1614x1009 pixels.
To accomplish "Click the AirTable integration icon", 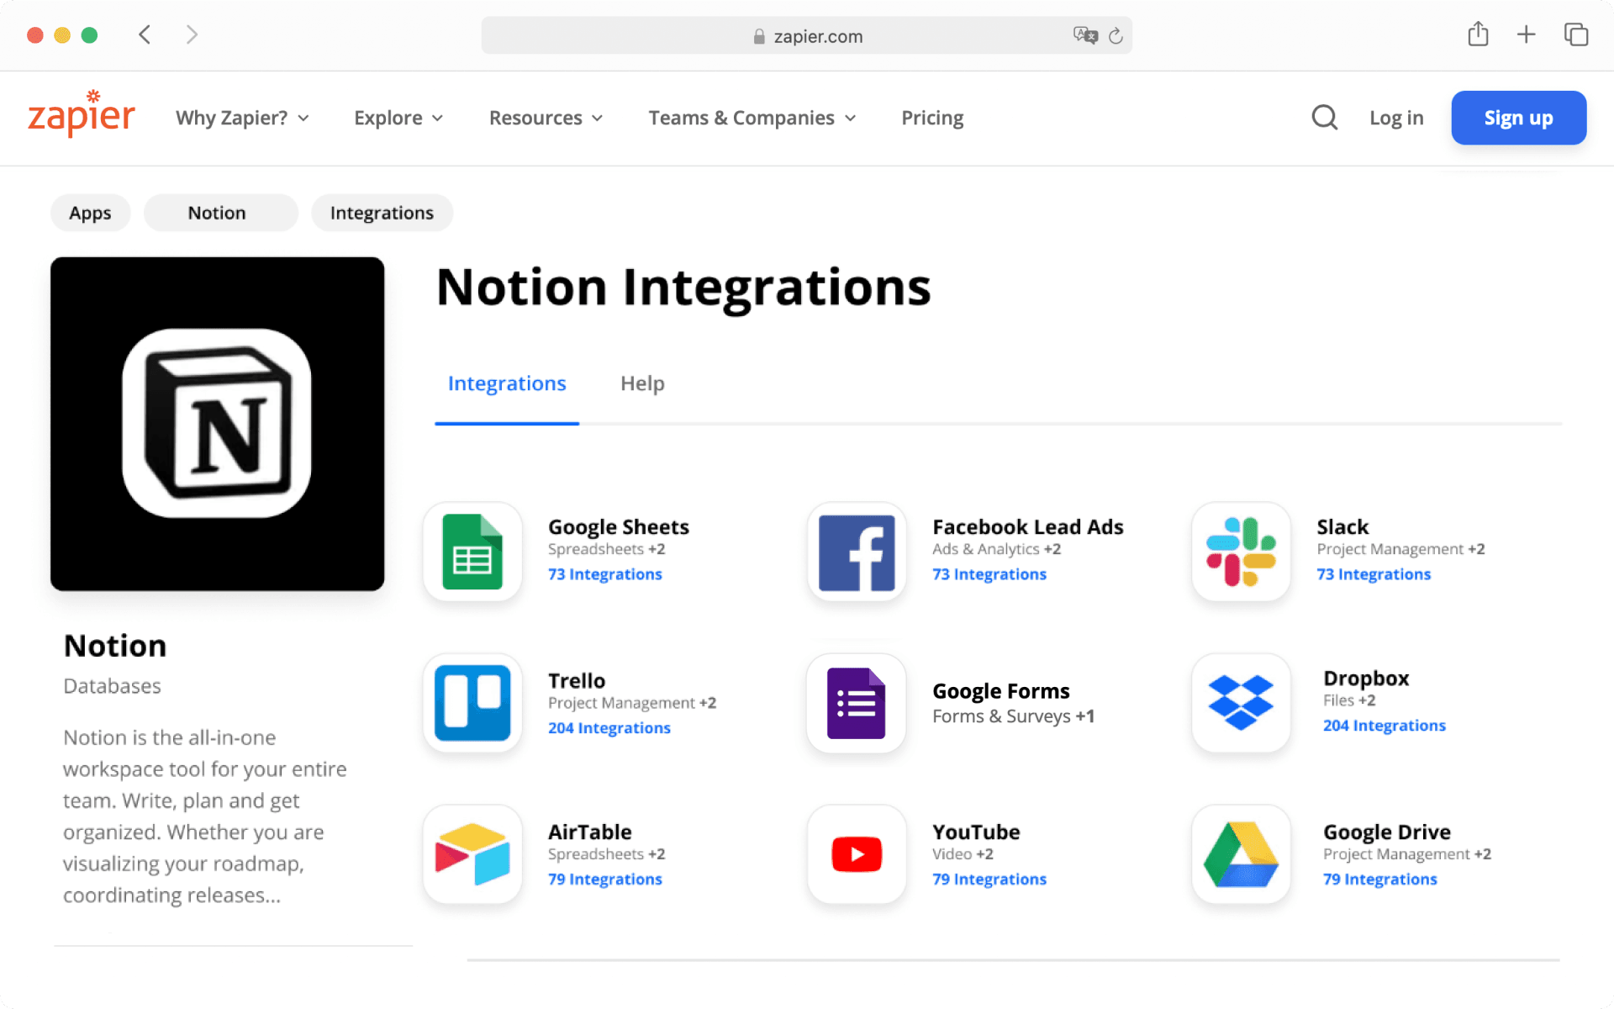I will pos(472,853).
